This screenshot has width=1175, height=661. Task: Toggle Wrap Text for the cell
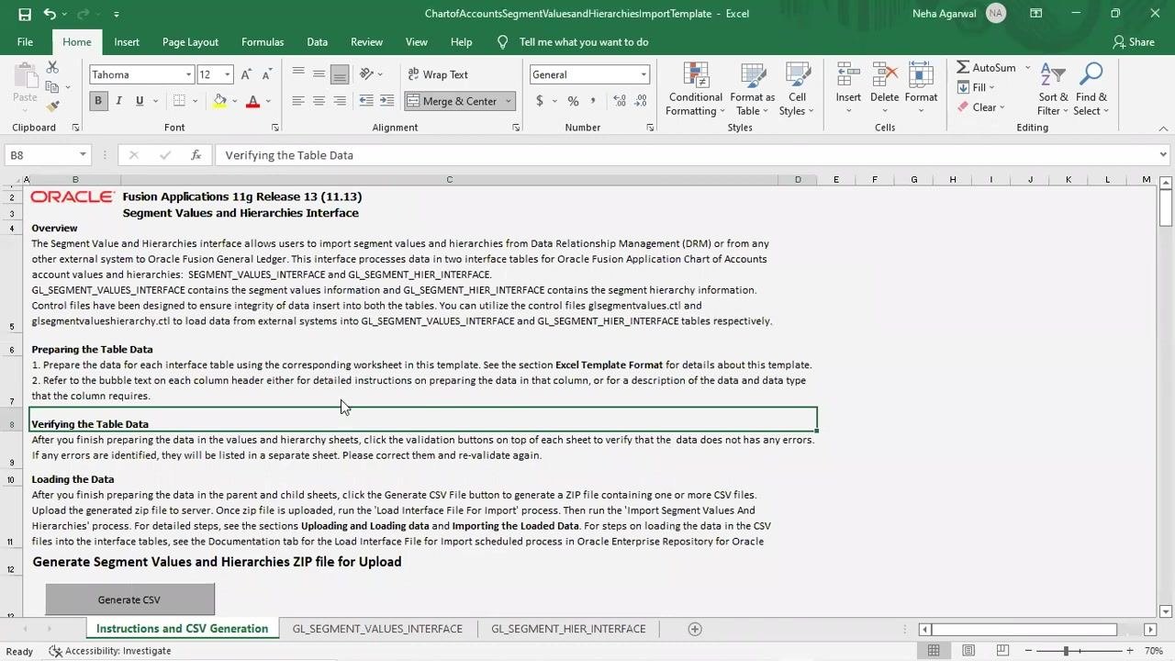[x=437, y=74]
